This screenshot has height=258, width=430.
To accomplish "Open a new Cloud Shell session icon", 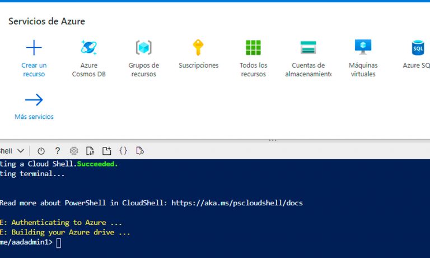I will click(107, 151).
